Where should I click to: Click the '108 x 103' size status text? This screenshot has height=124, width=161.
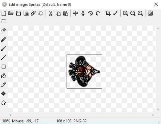click(64, 121)
